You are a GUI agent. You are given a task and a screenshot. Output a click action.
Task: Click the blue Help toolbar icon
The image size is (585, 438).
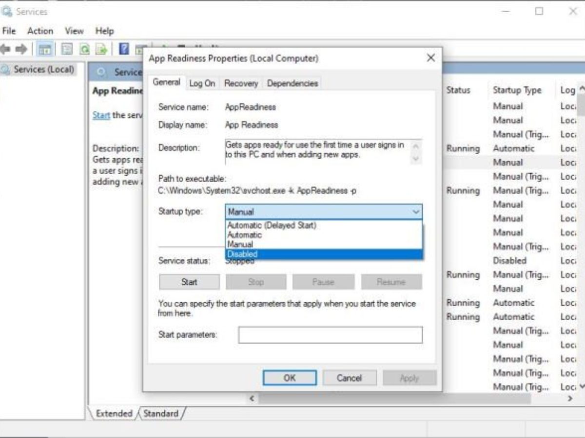[x=124, y=49]
